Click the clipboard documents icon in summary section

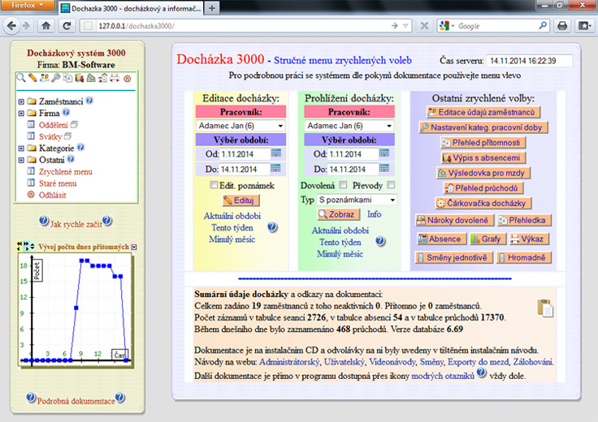[x=545, y=308]
